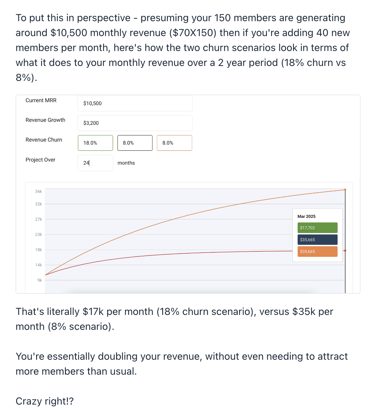
Task: Click the Project Over label
Action: point(40,160)
